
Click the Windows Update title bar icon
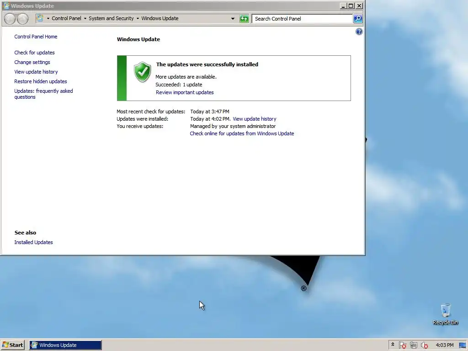pyautogui.click(x=5, y=5)
